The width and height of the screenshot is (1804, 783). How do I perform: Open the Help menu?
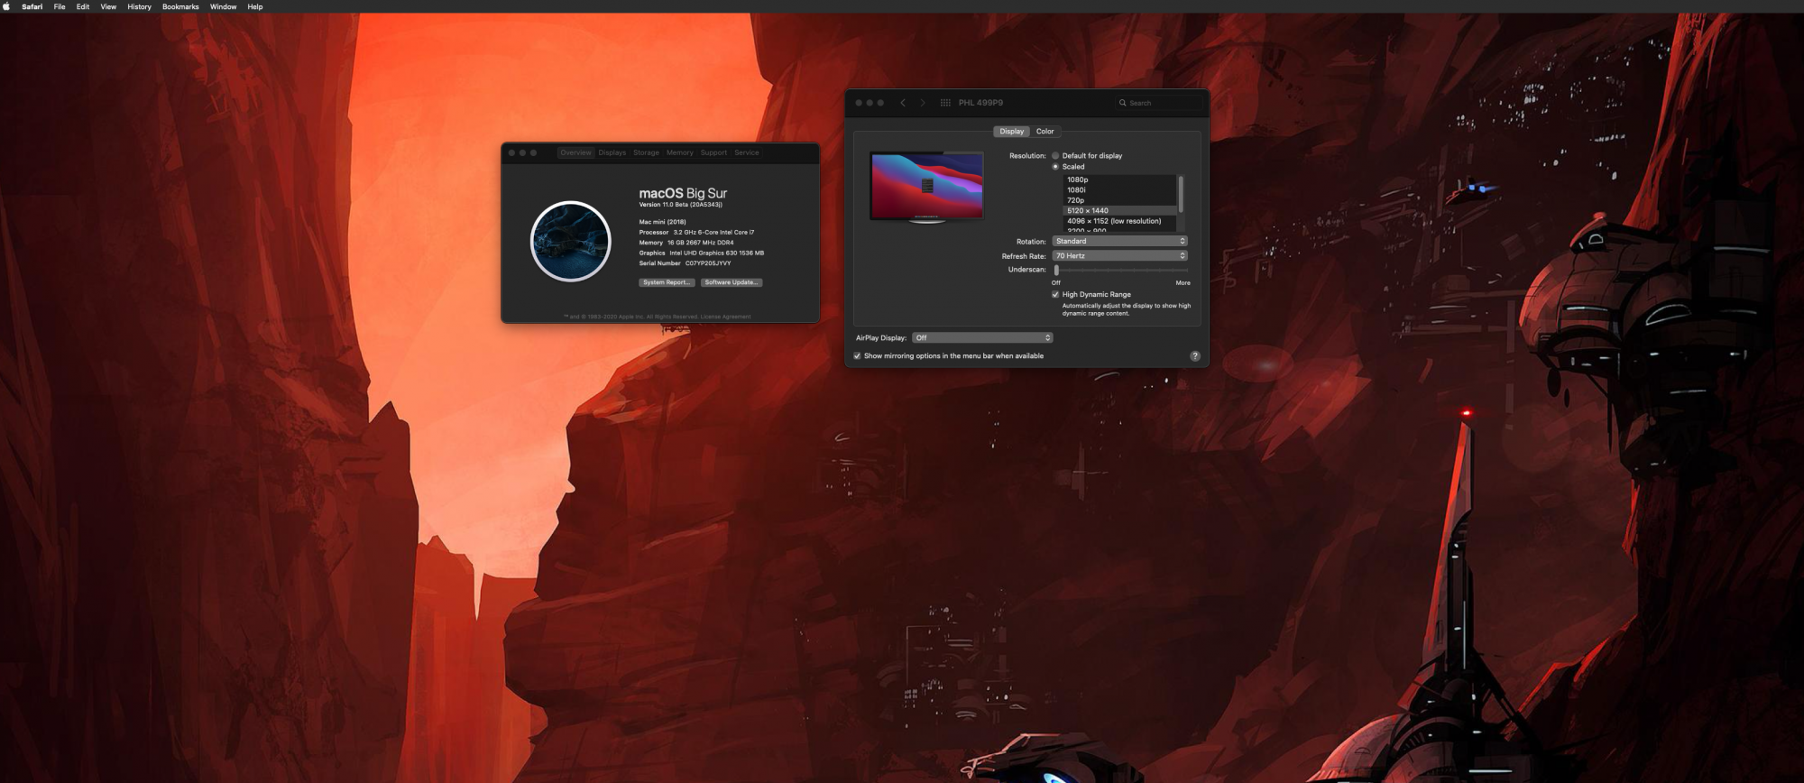point(255,6)
